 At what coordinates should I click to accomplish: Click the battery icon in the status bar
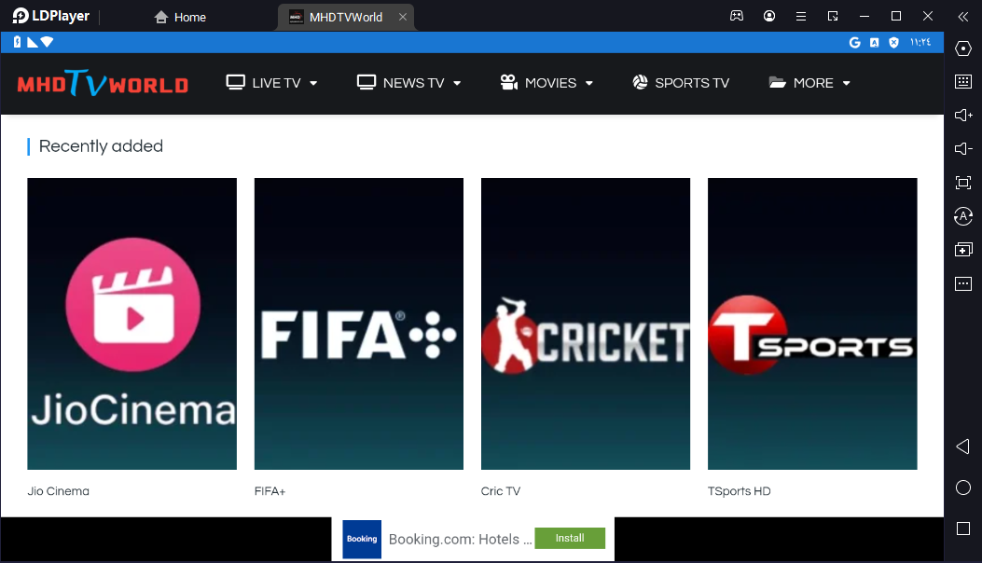click(17, 42)
